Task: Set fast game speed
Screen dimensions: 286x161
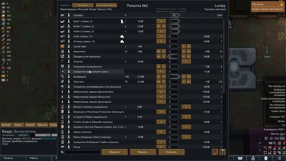Action: point(277,139)
